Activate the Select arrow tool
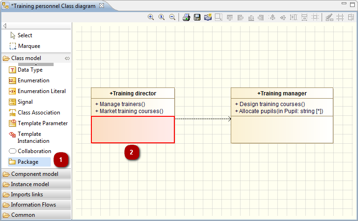 coord(25,35)
